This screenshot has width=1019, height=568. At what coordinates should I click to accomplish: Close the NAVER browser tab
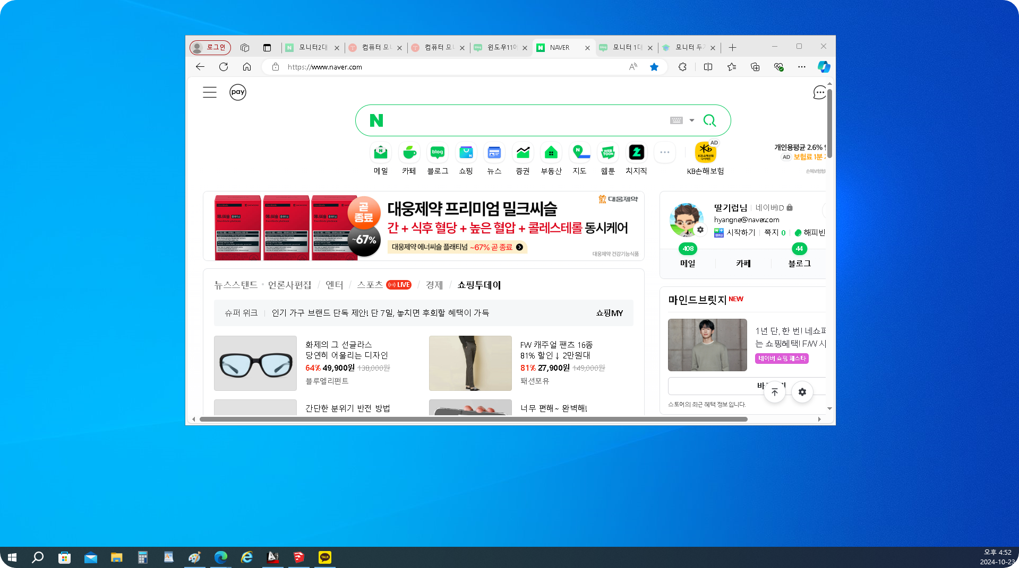(x=587, y=48)
